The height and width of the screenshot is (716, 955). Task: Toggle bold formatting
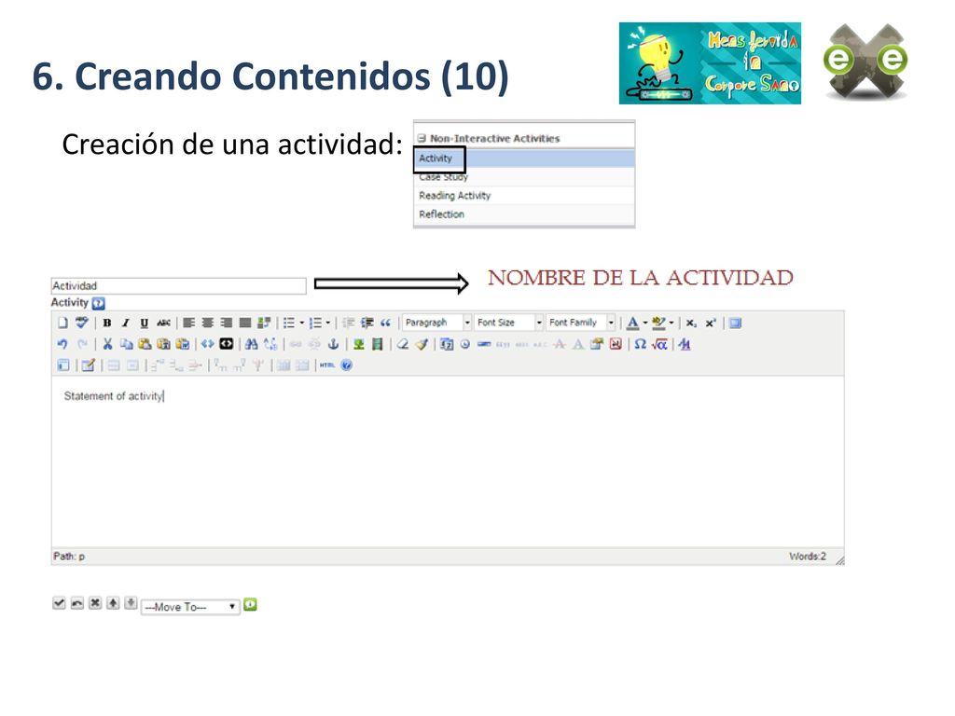107,324
